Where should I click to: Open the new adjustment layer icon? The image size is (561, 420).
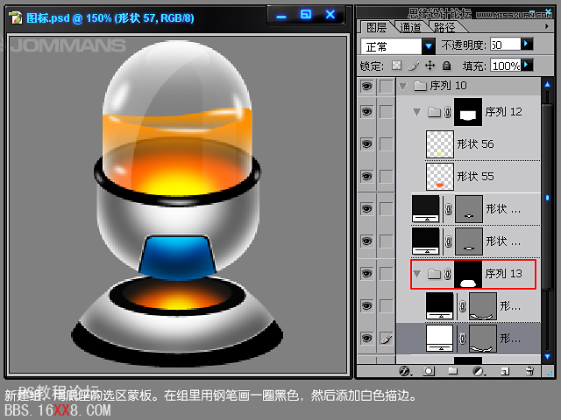479,371
